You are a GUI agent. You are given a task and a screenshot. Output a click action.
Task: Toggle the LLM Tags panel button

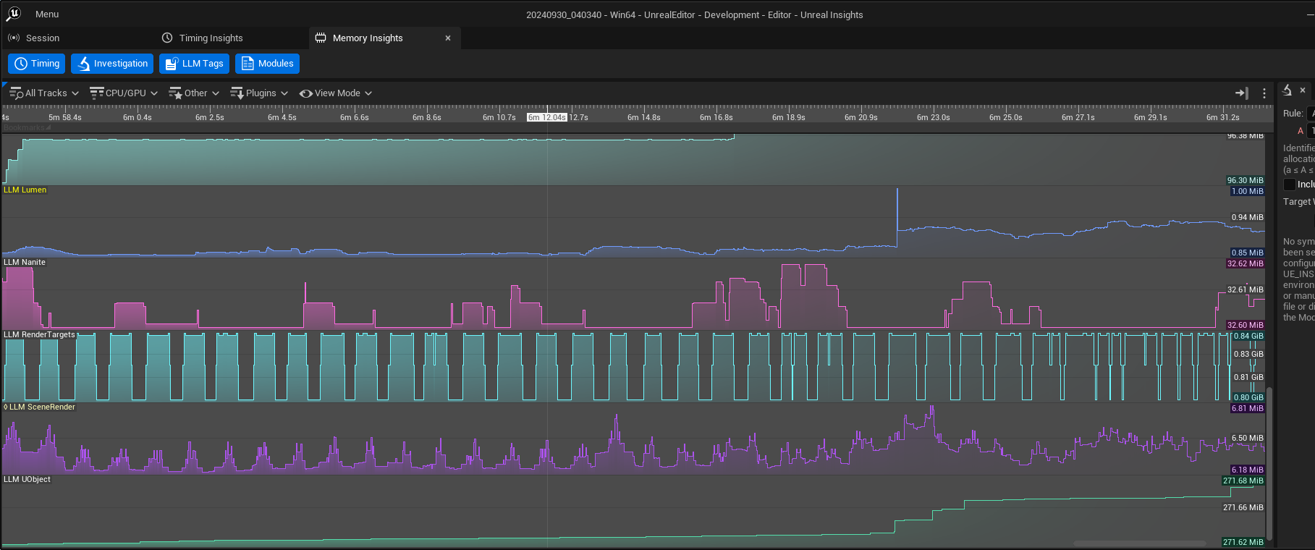click(194, 64)
